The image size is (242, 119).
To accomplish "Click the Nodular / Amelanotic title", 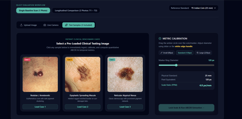I will (x=40, y=95).
